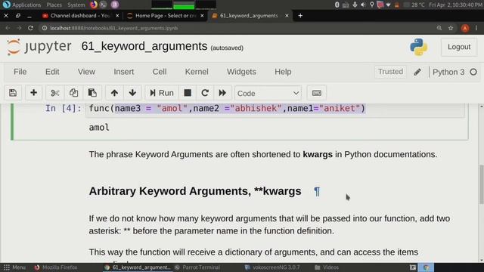Click inside the func() code cell input
The width and height of the screenshot is (484, 272).
tap(275, 109)
